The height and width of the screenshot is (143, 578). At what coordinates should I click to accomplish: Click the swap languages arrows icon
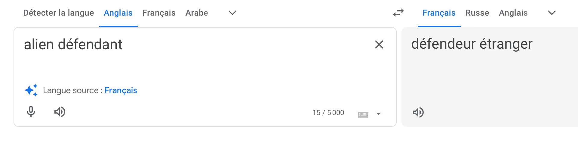tap(398, 13)
